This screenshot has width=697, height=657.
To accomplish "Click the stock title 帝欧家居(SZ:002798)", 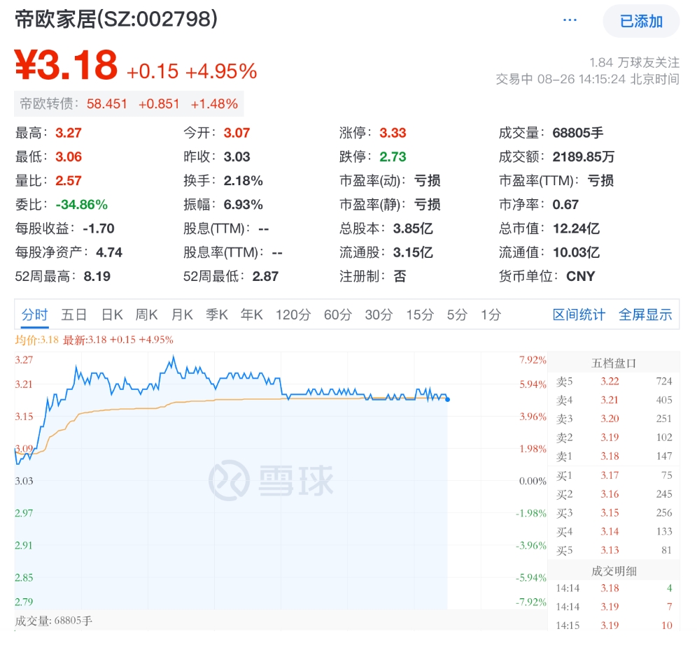I will click(116, 19).
